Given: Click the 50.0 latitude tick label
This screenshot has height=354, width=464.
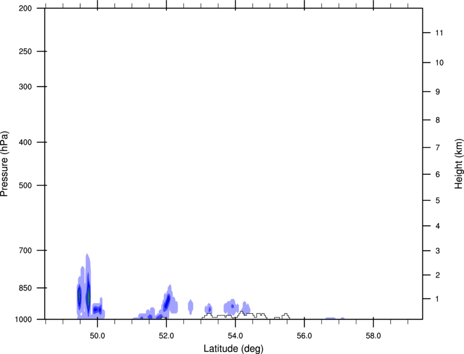Looking at the screenshot, I should click(x=97, y=336).
